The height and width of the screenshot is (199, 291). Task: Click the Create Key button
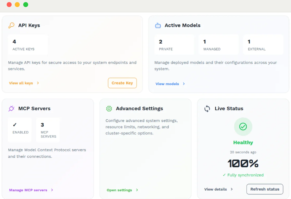pos(122,83)
